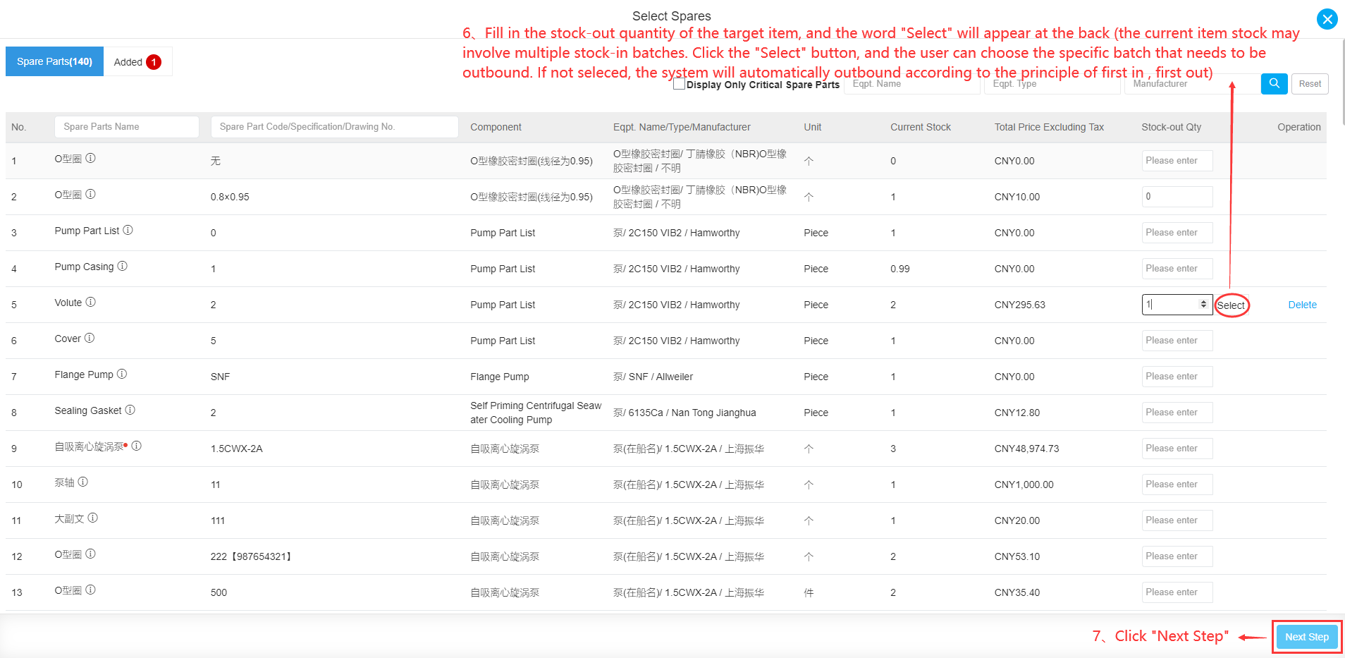
Task: Click the blue search magnifier button
Action: coord(1274,83)
